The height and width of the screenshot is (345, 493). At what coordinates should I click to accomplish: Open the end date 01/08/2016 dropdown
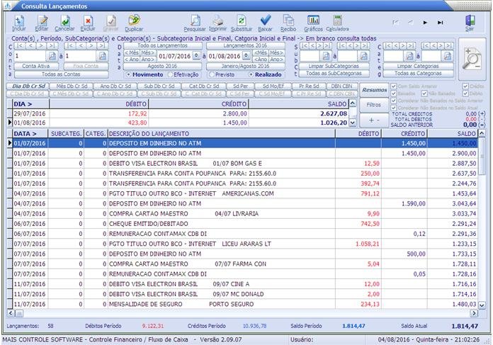[x=246, y=56]
